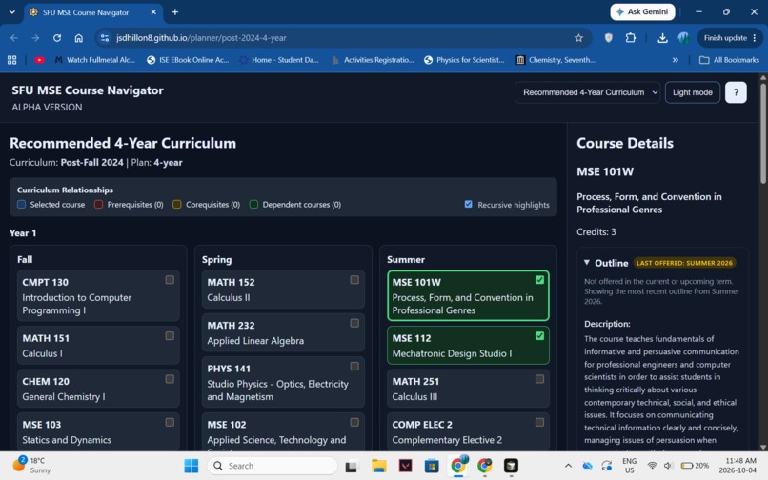
Task: Open the Home - Student Da... bookmark
Action: coord(278,60)
